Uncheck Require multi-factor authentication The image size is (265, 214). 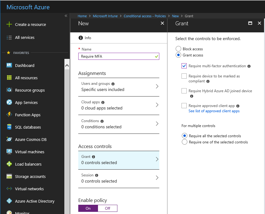pyautogui.click(x=184, y=66)
